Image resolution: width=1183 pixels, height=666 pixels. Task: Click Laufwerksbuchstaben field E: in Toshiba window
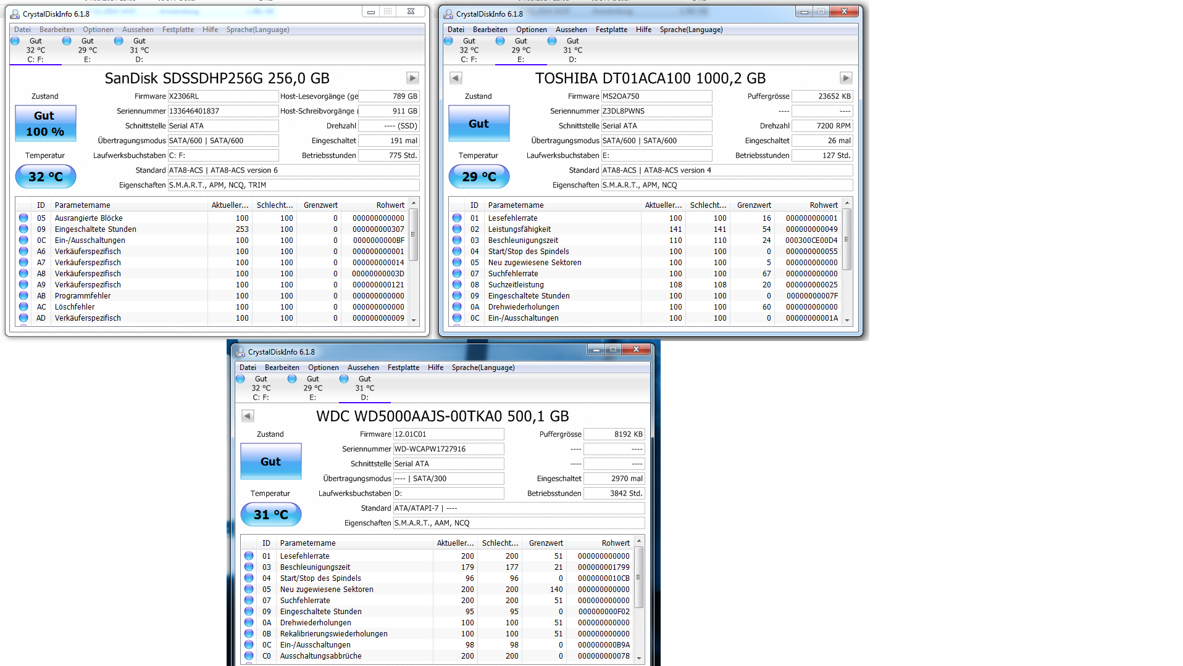(x=656, y=155)
